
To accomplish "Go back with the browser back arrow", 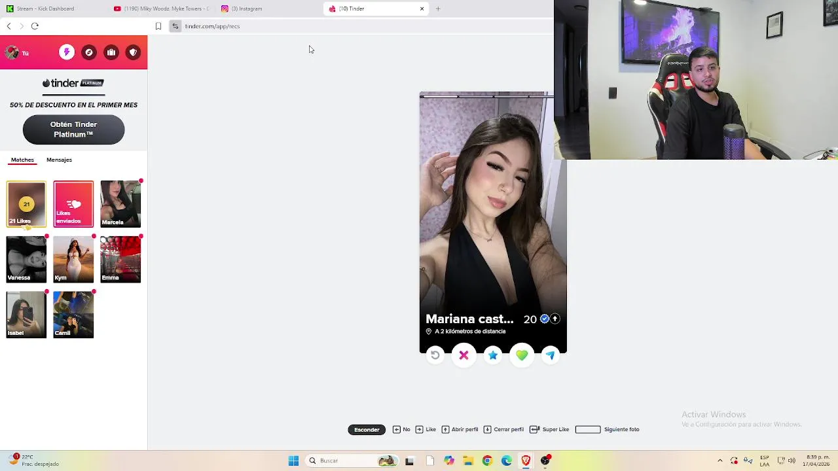I will tap(9, 26).
